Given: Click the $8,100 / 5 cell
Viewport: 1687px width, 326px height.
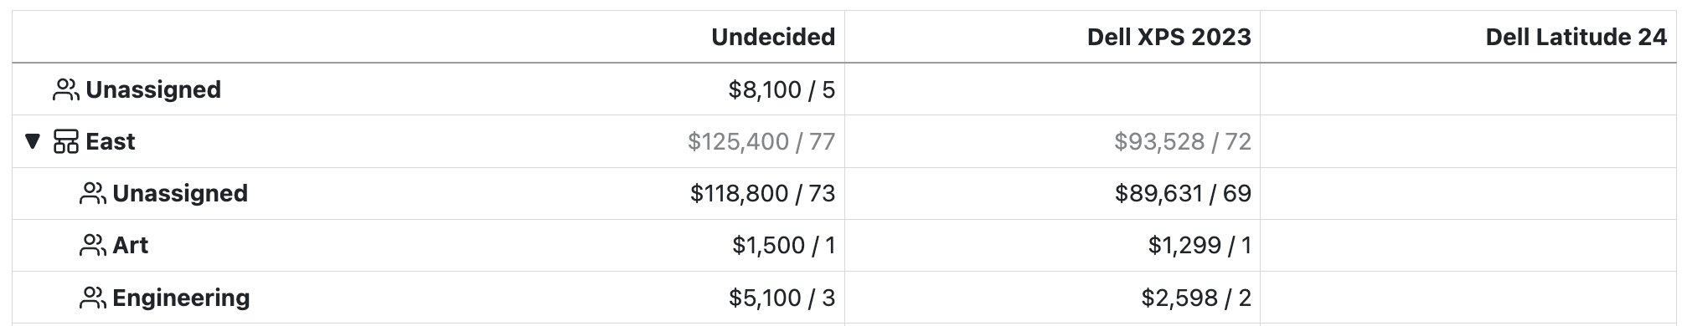Looking at the screenshot, I should coord(782,89).
